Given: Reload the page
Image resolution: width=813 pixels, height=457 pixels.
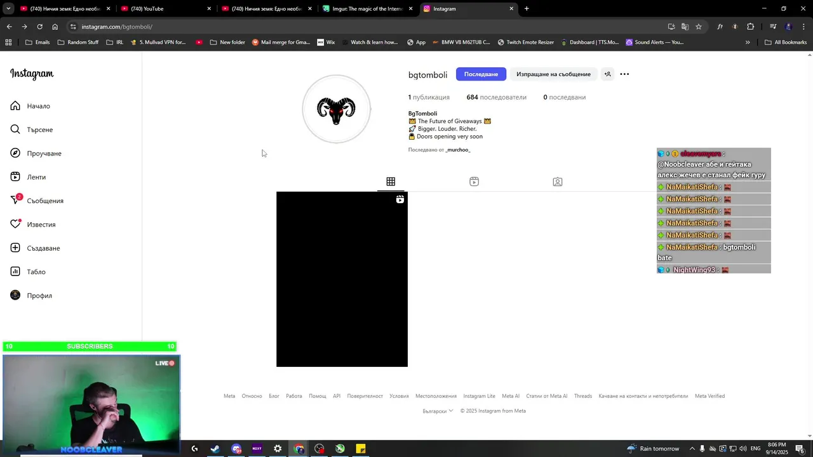Looking at the screenshot, I should 39,27.
